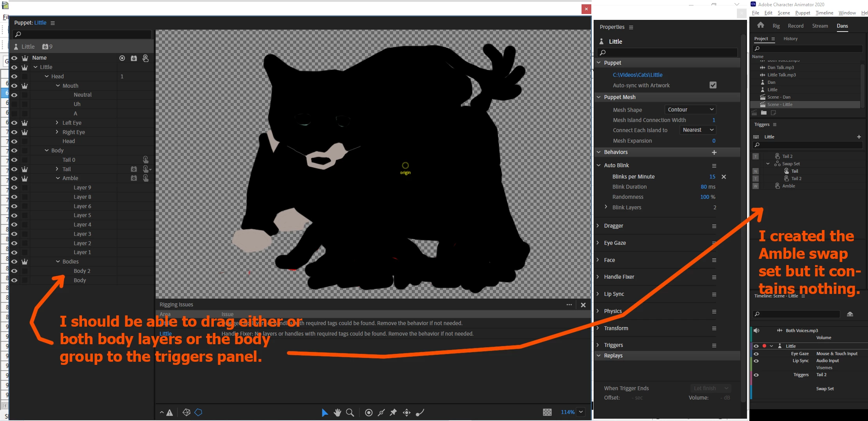Open the Timeline menu
The image size is (868, 421).
click(x=824, y=13)
